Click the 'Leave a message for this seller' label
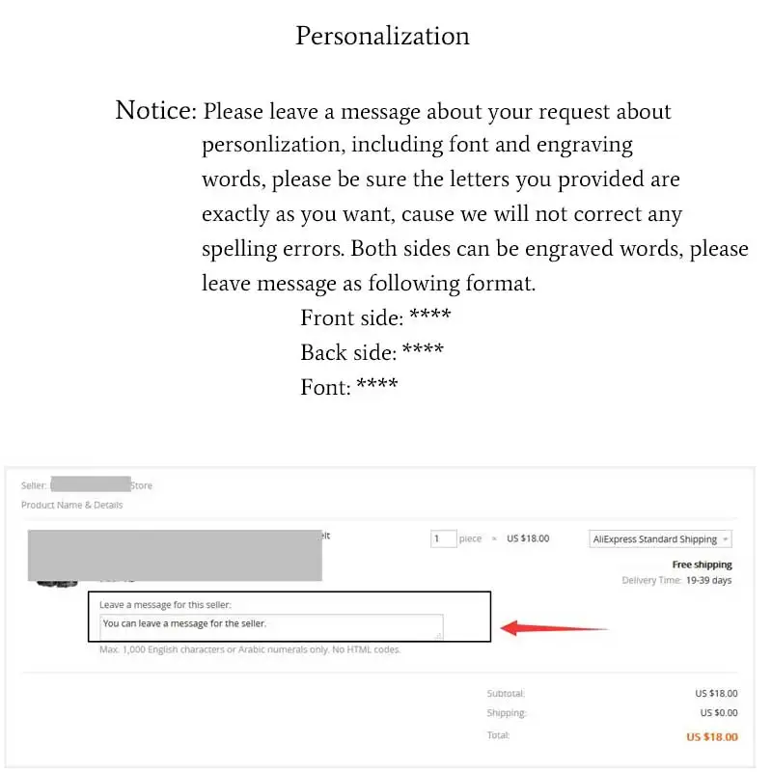Viewport: 772px width, 772px height. [165, 605]
